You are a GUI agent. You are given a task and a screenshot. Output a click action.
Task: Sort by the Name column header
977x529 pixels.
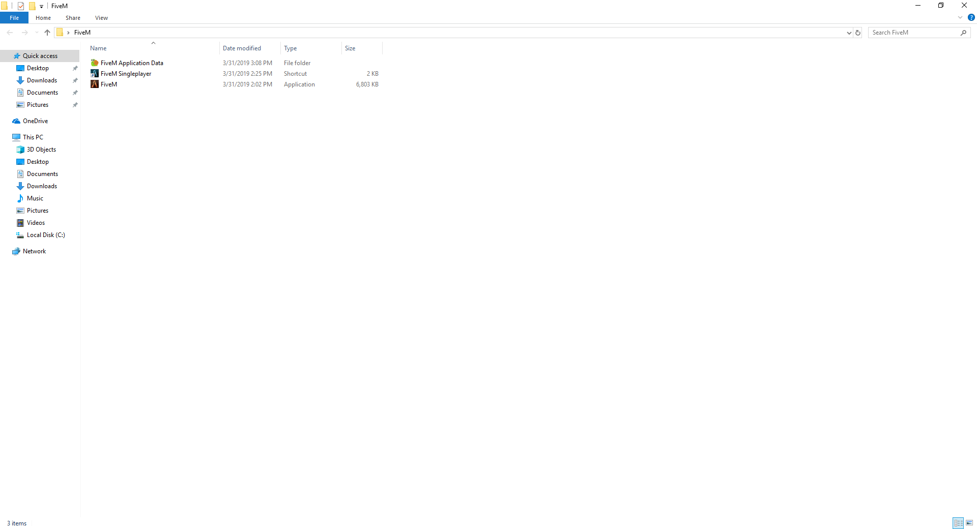click(x=153, y=48)
